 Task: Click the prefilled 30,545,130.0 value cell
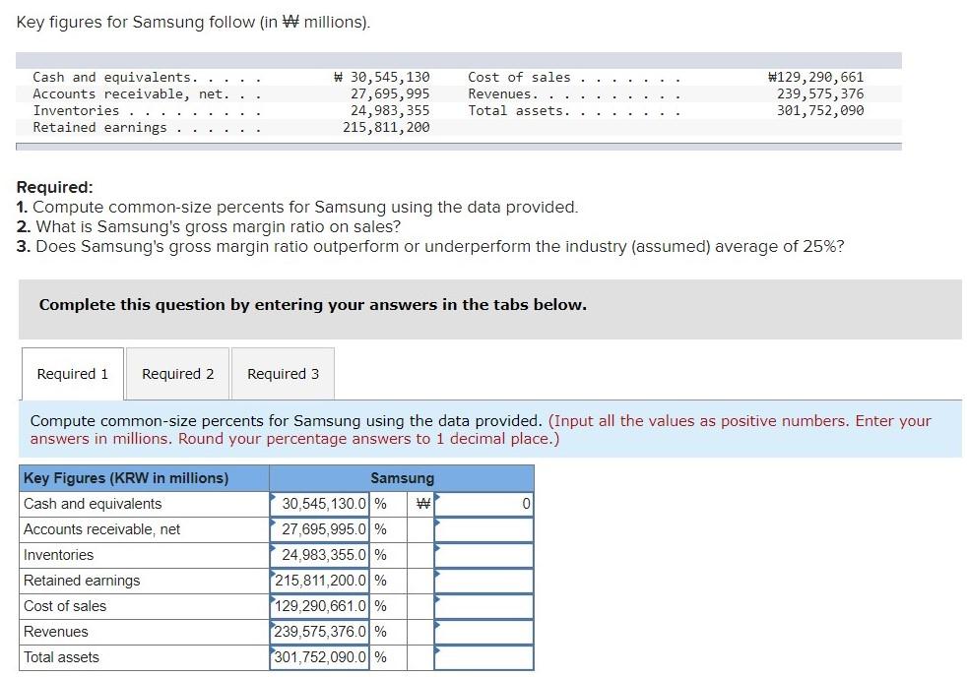point(320,504)
